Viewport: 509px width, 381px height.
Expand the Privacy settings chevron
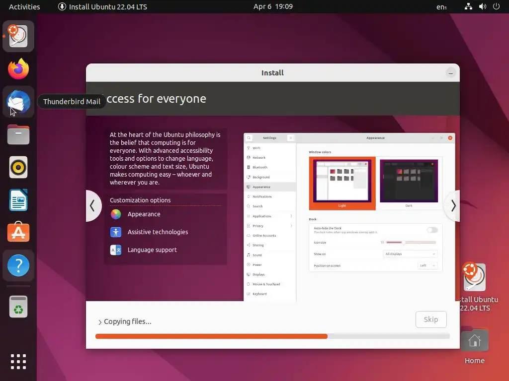point(291,226)
